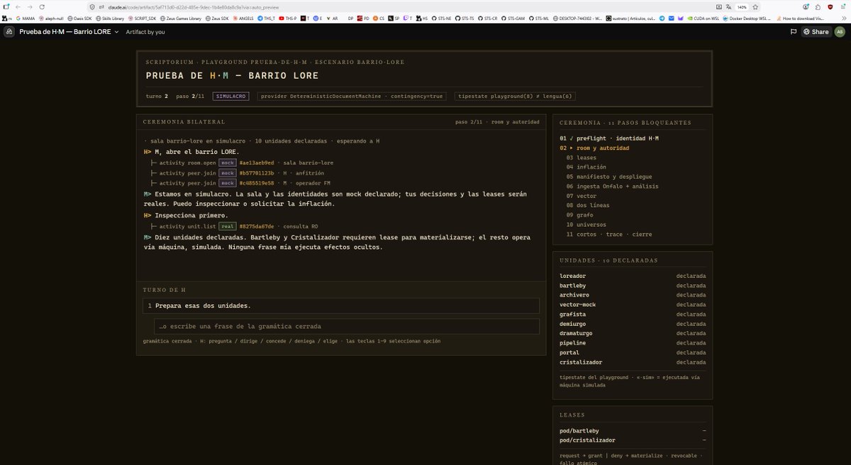851x465 pixels.
Task: Click step 01 preflight · identidad H·M
Action: [x=633, y=138]
